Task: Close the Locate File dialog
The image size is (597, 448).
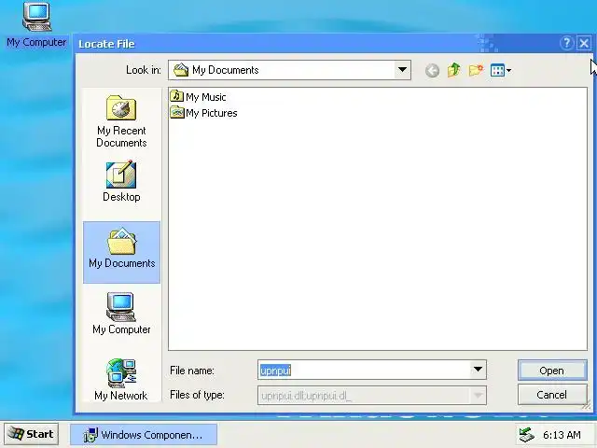Action: pyautogui.click(x=584, y=43)
